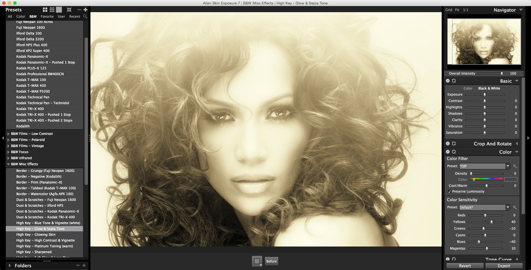The image size is (531, 270).
Task: Expand B&W Films - Low Contrast category
Action: 9,134
